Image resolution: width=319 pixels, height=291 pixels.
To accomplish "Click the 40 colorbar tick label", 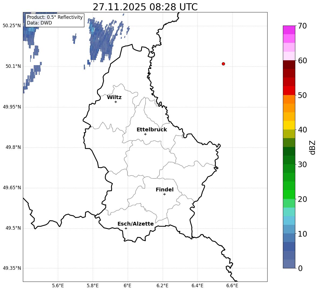I will click(302, 130).
